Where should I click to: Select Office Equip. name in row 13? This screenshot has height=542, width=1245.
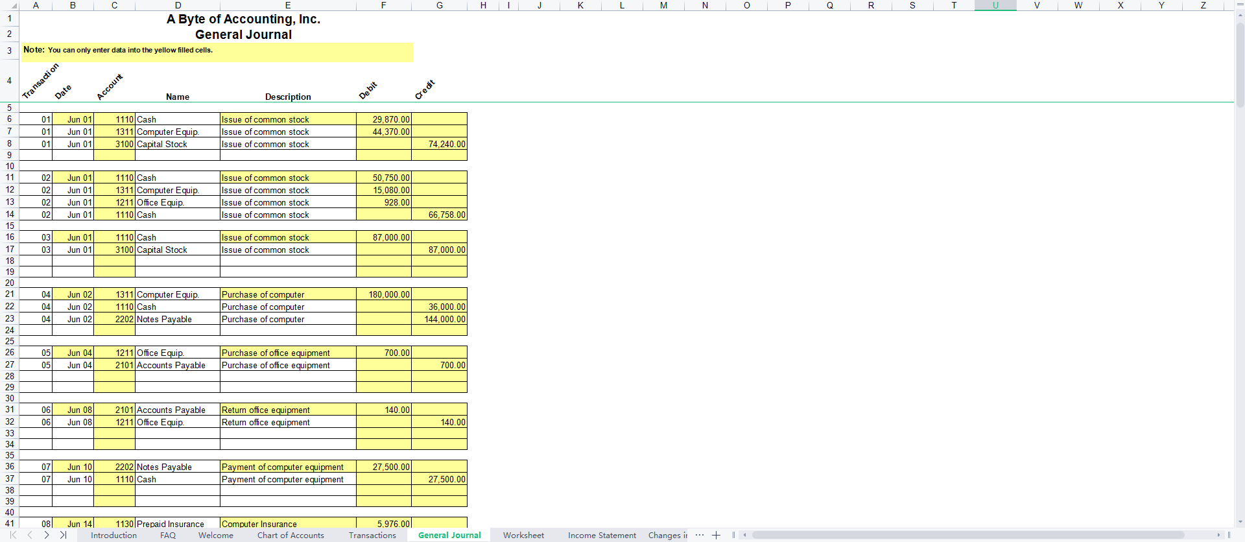click(x=178, y=202)
